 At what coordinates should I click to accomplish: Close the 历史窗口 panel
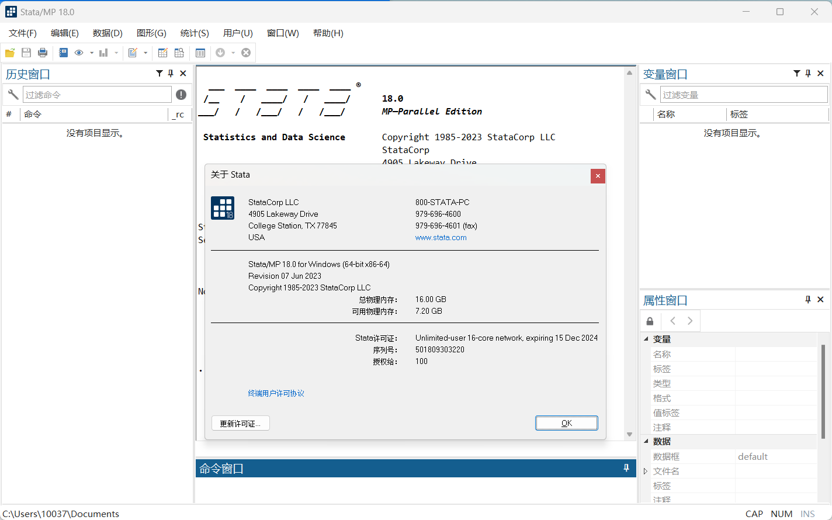coord(183,73)
